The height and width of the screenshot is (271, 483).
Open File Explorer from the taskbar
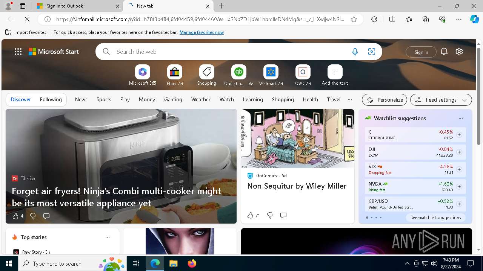pyautogui.click(x=173, y=263)
